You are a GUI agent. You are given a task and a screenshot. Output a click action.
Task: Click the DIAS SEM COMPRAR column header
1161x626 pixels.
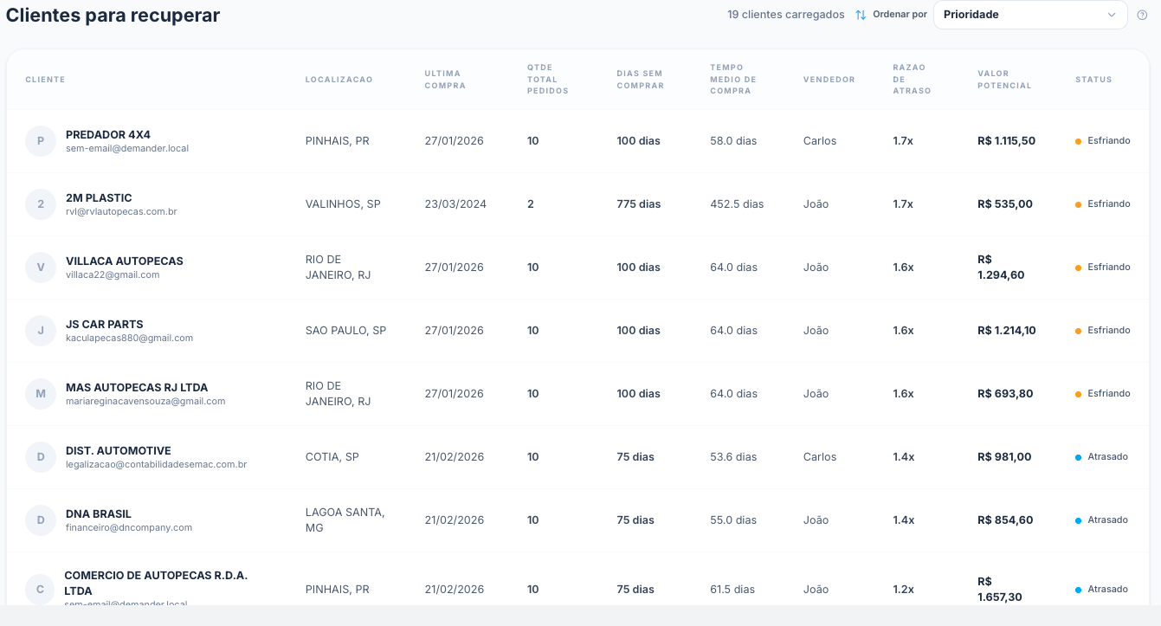pyautogui.click(x=641, y=80)
